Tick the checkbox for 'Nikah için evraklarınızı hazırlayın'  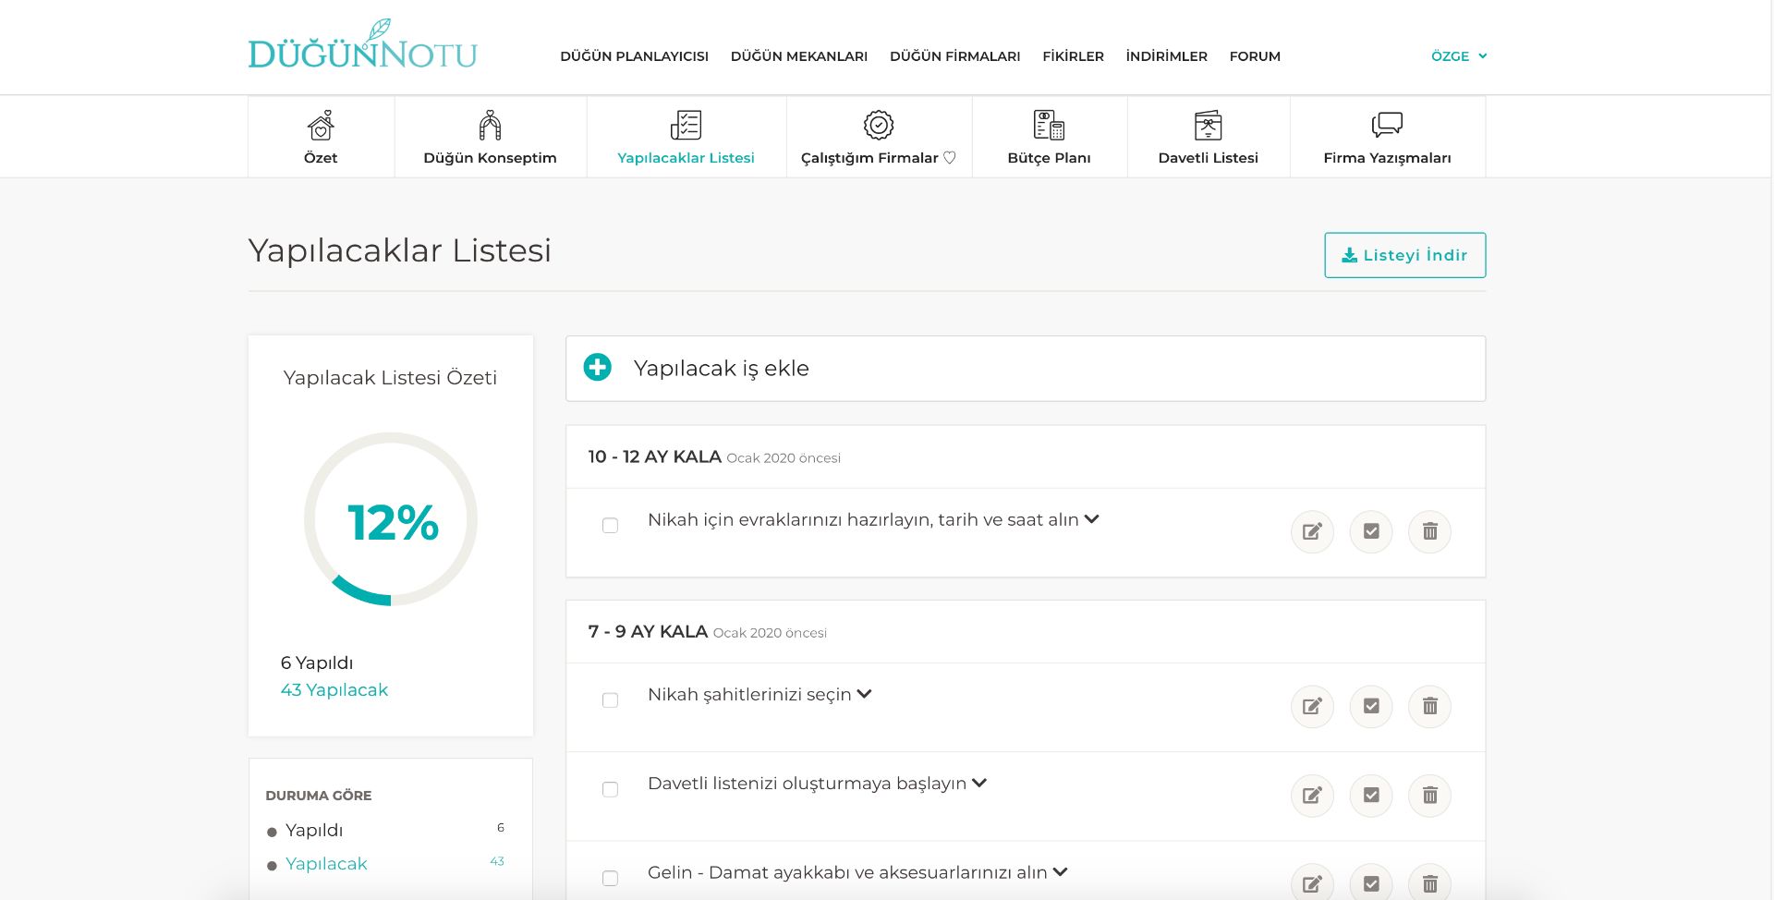[610, 525]
